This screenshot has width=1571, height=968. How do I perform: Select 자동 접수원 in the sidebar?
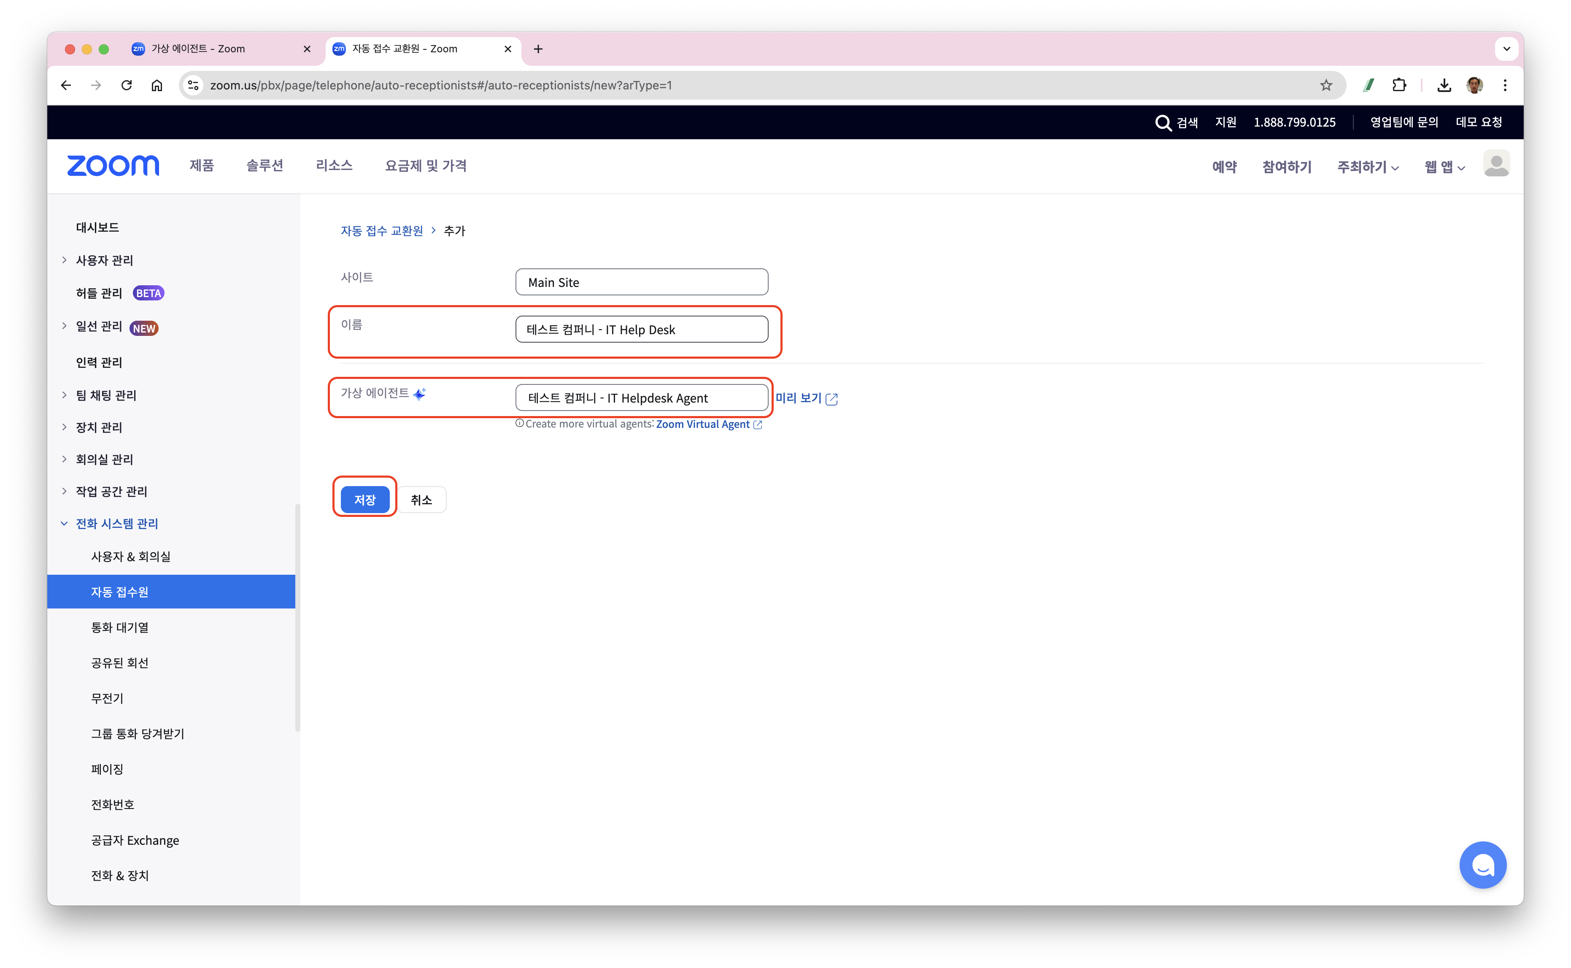[x=171, y=592]
